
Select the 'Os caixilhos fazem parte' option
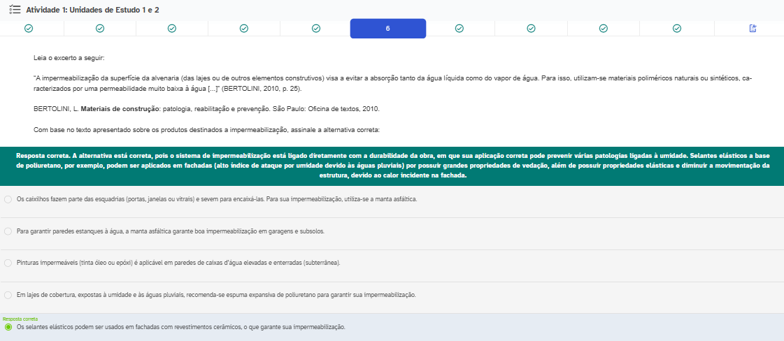click(x=8, y=199)
